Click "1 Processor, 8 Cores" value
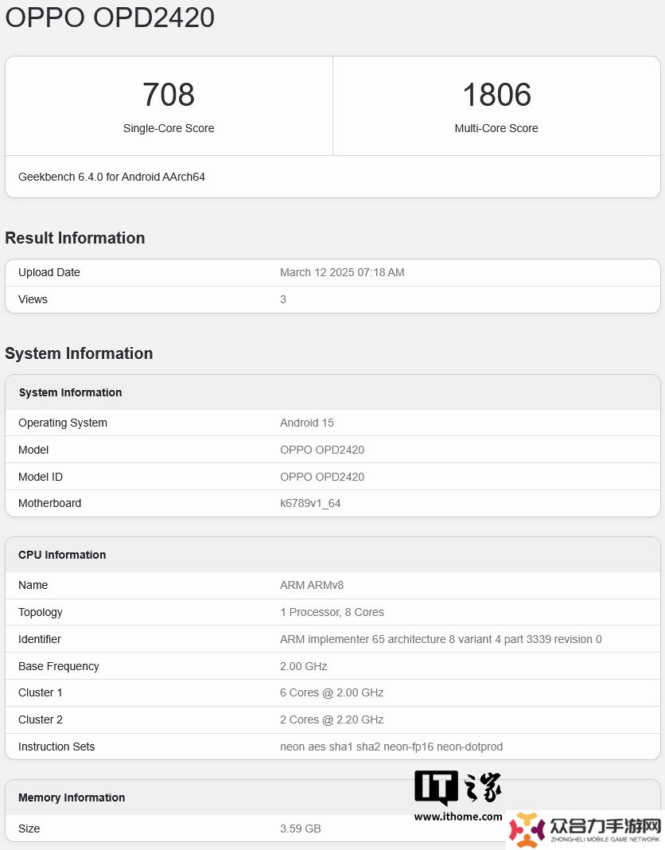 point(332,612)
